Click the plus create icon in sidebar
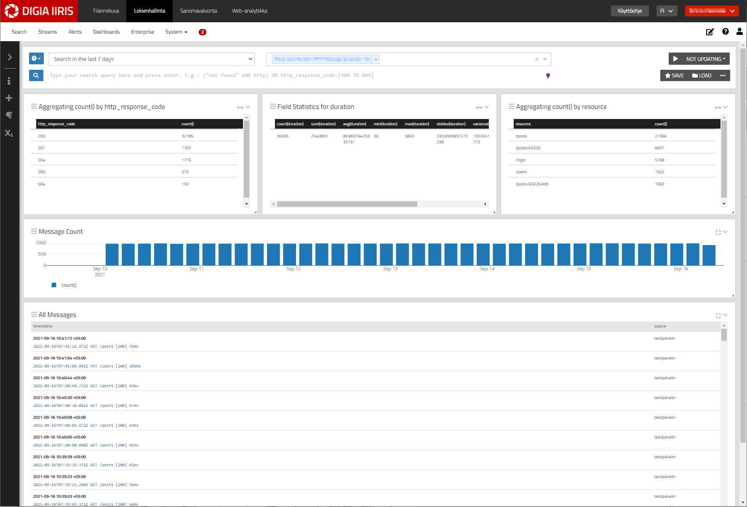Viewport: 747px width, 507px height. tap(9, 98)
